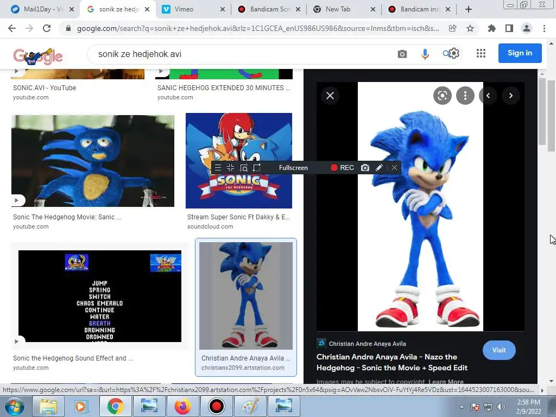
Task: Open the Windows Start menu
Action: (x=14, y=406)
